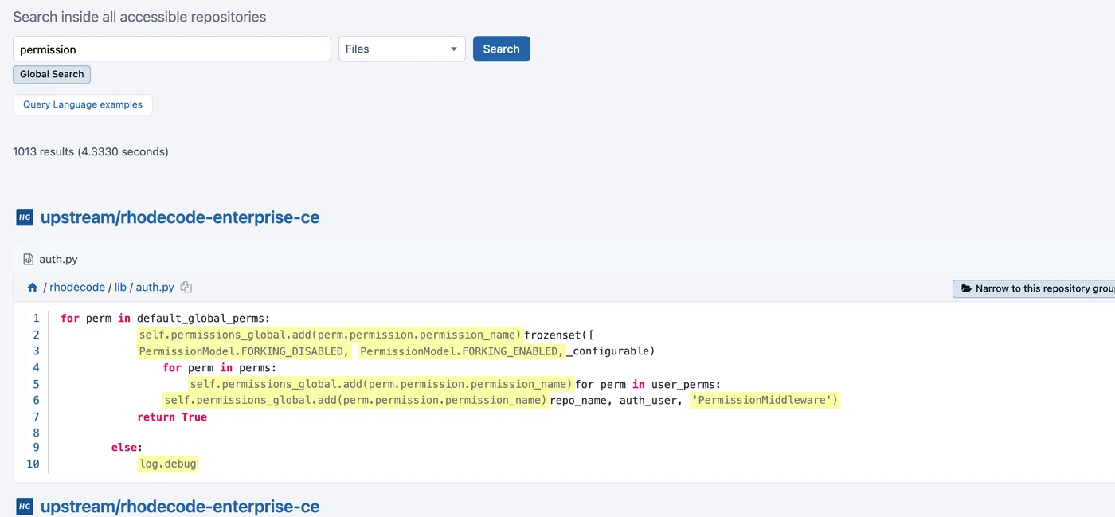Click highlighted PermissionModel.FORKING_DISABLED text
Viewport: 1115px width, 517px height.
click(244, 351)
